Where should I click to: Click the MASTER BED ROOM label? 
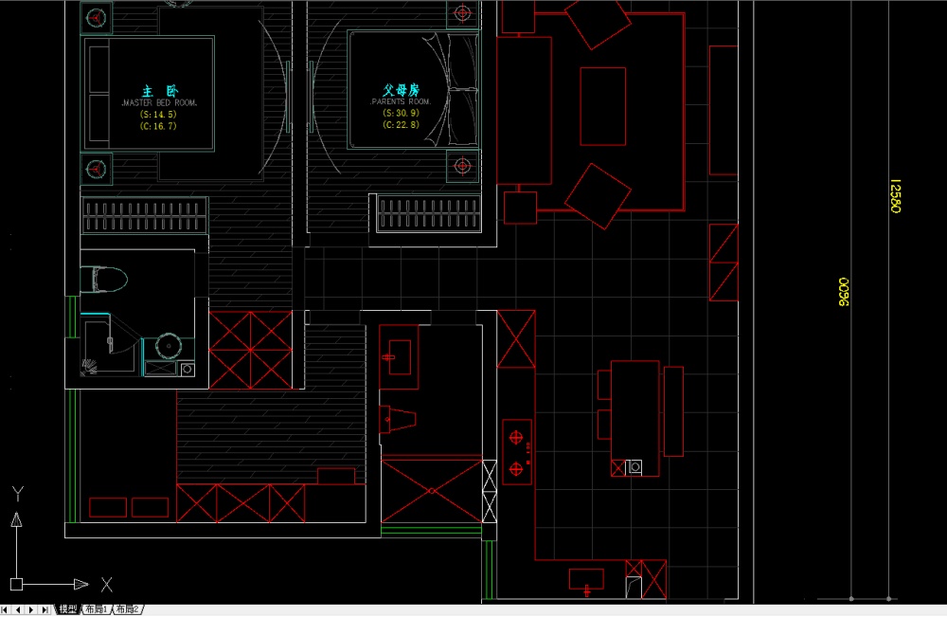[158, 101]
